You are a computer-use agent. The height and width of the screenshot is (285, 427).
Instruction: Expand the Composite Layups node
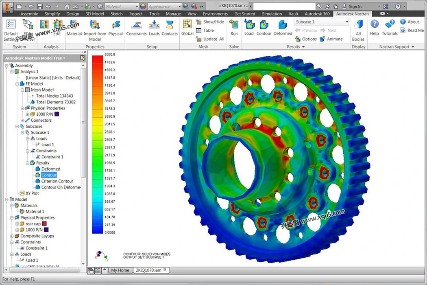[12, 236]
